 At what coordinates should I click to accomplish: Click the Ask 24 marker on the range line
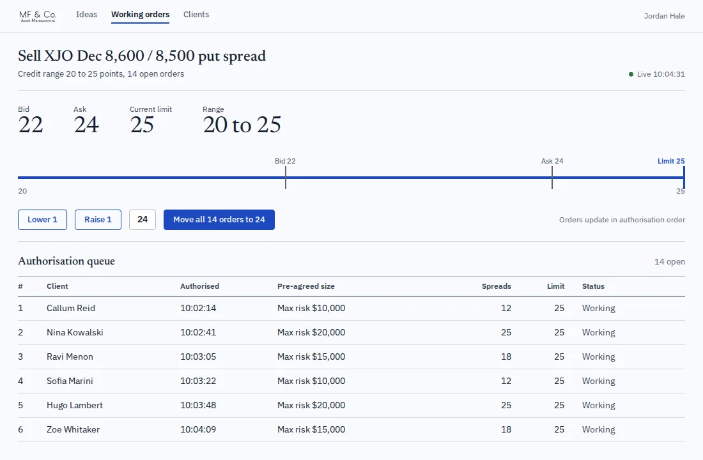point(552,178)
